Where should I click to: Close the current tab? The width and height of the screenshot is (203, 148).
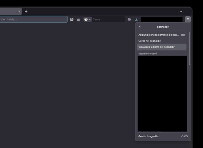click(19, 11)
